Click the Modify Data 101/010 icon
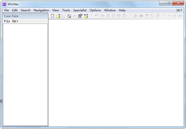186x129 pixels. click(125, 16)
